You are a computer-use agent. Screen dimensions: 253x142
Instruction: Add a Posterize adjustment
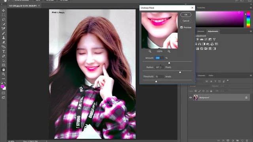[x=202, y=49]
